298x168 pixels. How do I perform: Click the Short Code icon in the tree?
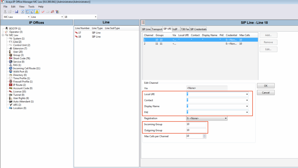[11, 58]
